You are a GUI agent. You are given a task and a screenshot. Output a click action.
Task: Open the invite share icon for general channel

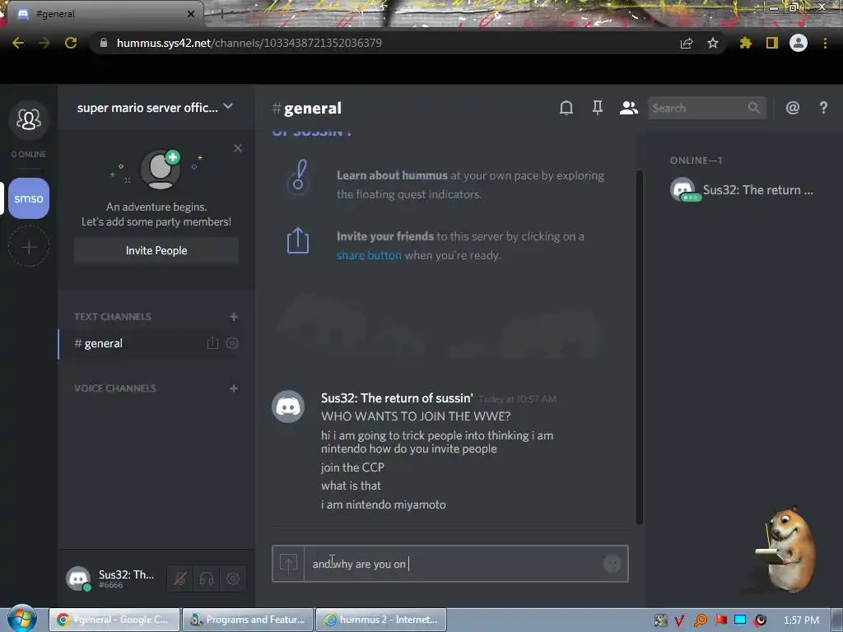(213, 343)
